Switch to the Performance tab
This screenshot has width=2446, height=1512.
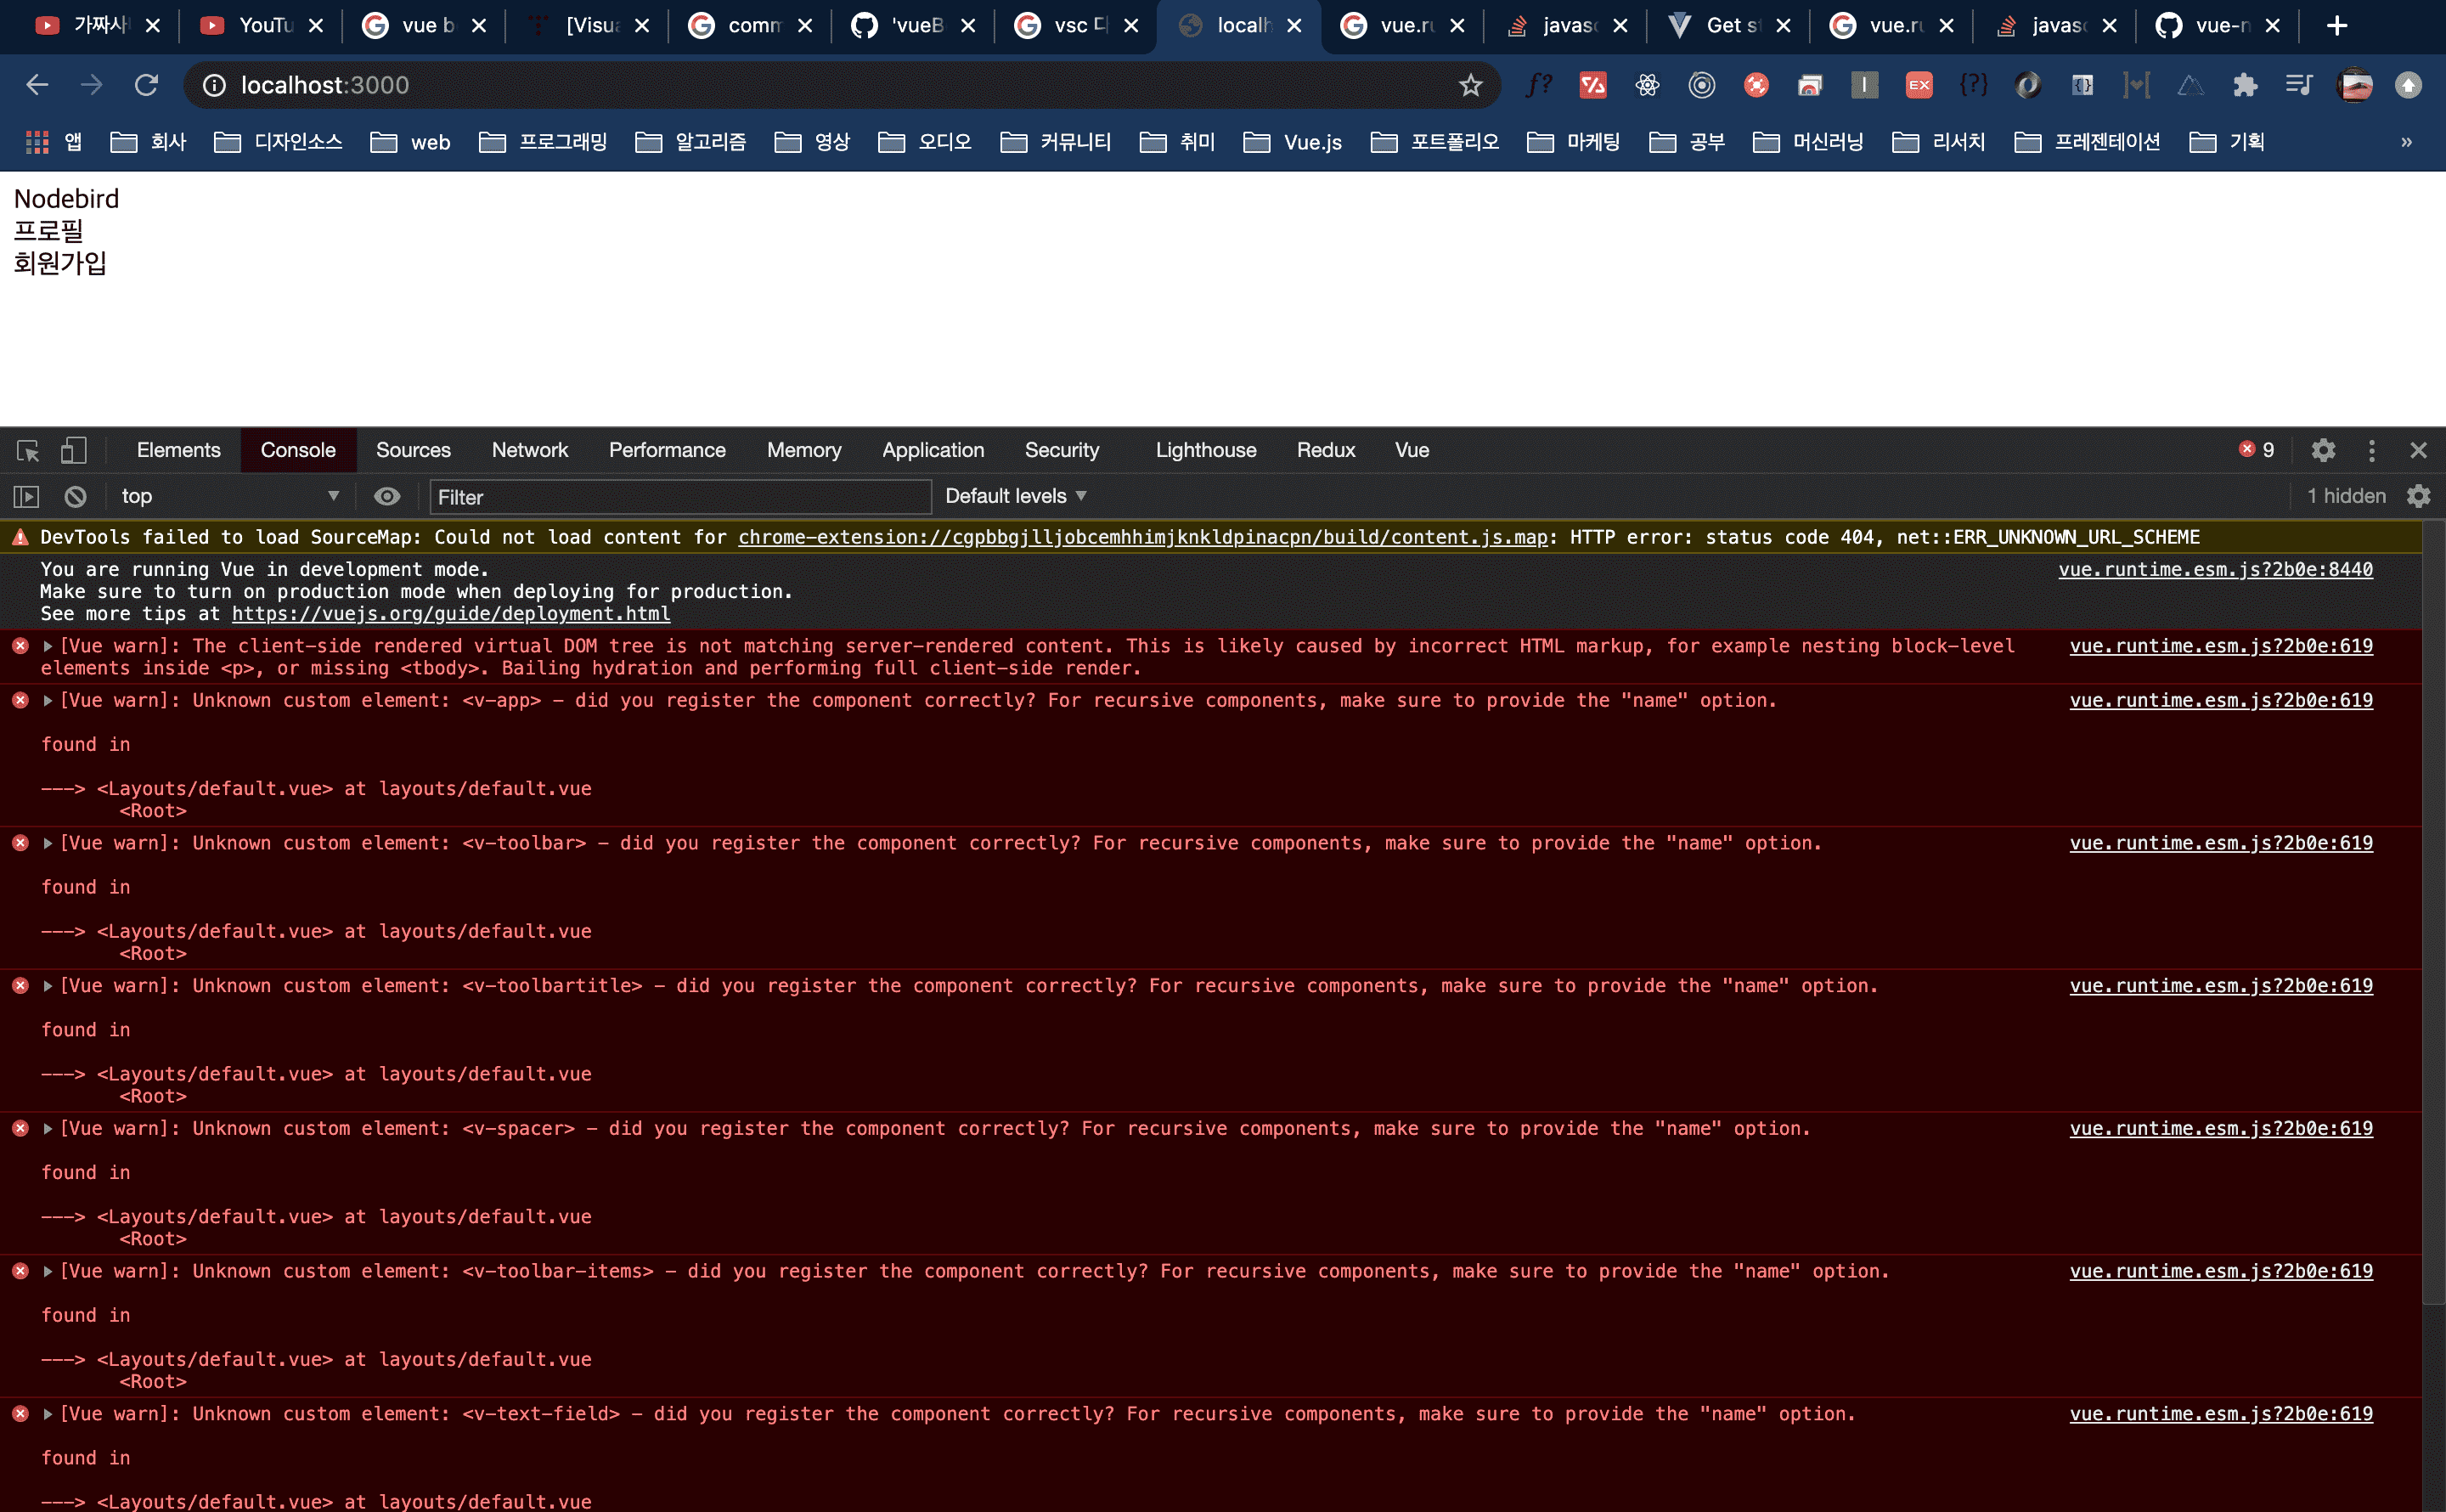667,450
